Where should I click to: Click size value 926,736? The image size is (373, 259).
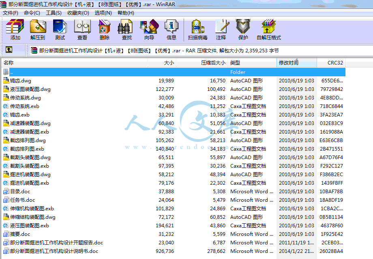(165, 251)
